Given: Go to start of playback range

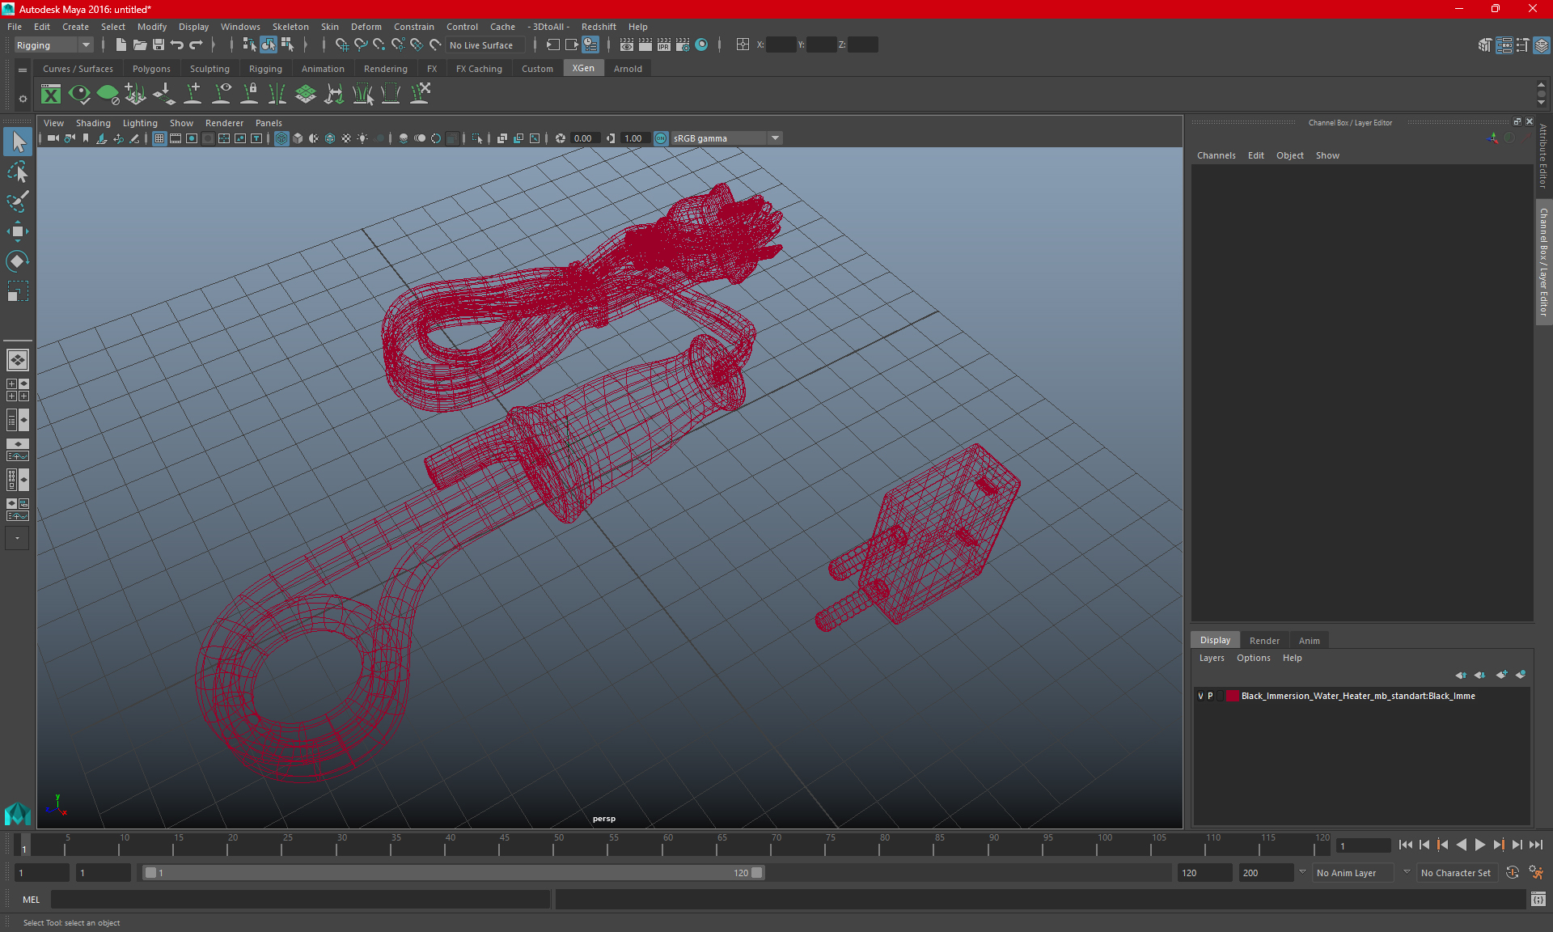Looking at the screenshot, I should point(1405,845).
